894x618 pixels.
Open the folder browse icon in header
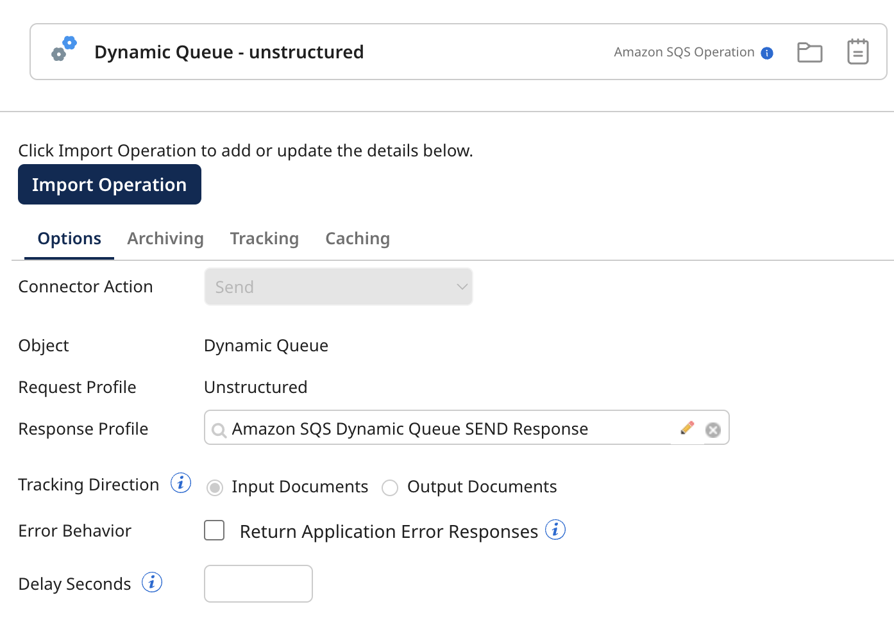[809, 52]
